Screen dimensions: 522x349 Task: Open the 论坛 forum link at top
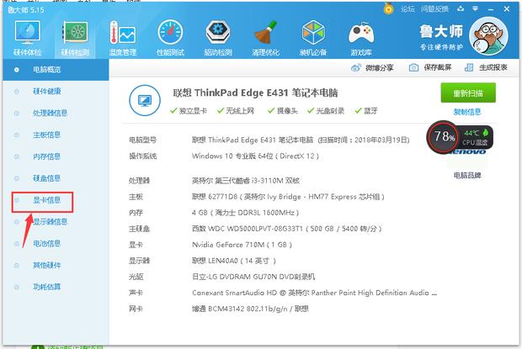click(x=407, y=8)
